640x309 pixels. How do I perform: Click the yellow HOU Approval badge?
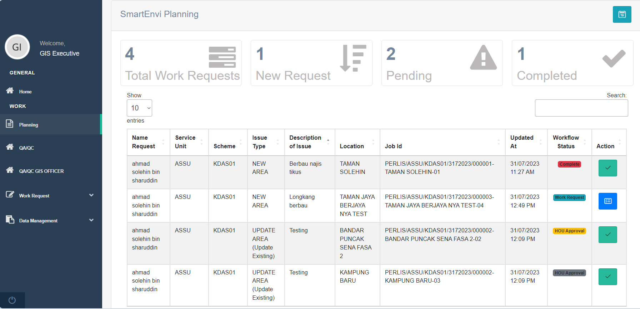point(569,231)
